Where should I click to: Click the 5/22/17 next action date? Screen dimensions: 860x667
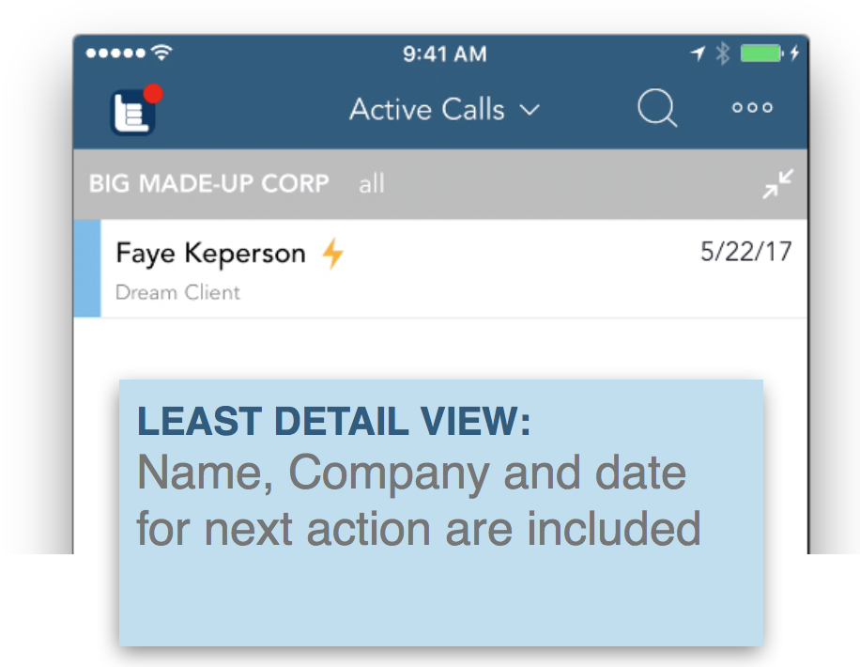point(745,252)
